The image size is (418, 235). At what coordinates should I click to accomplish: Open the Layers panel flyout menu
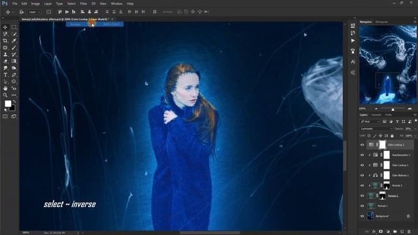(x=415, y=115)
